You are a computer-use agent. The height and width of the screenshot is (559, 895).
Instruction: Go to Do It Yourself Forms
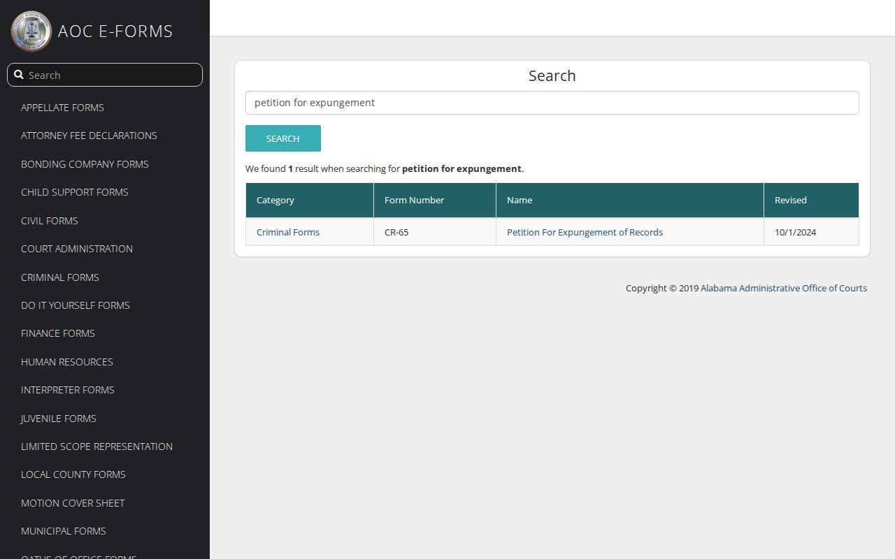click(76, 305)
